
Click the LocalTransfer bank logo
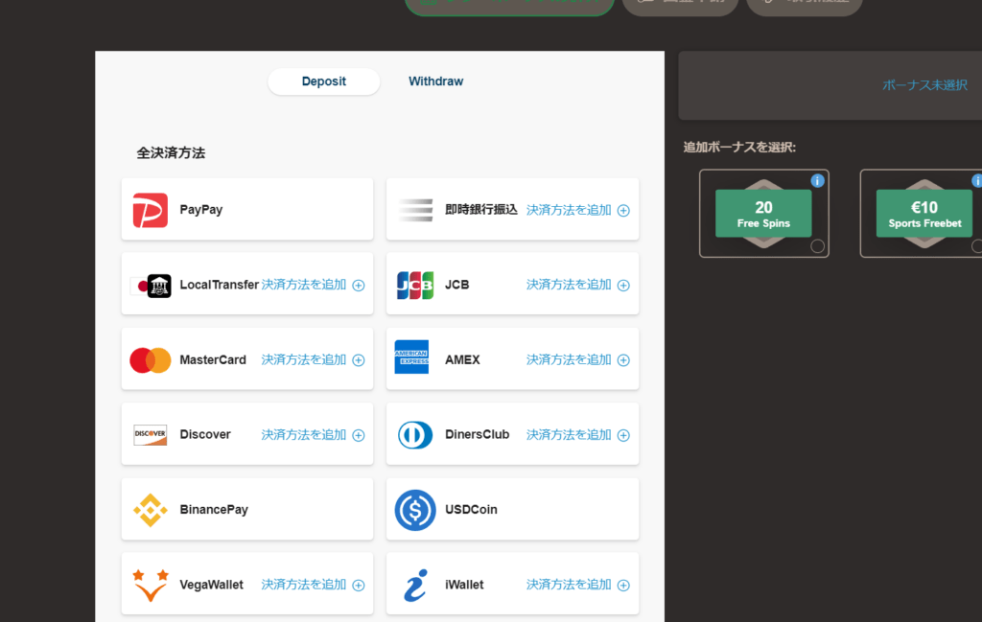[x=151, y=286]
